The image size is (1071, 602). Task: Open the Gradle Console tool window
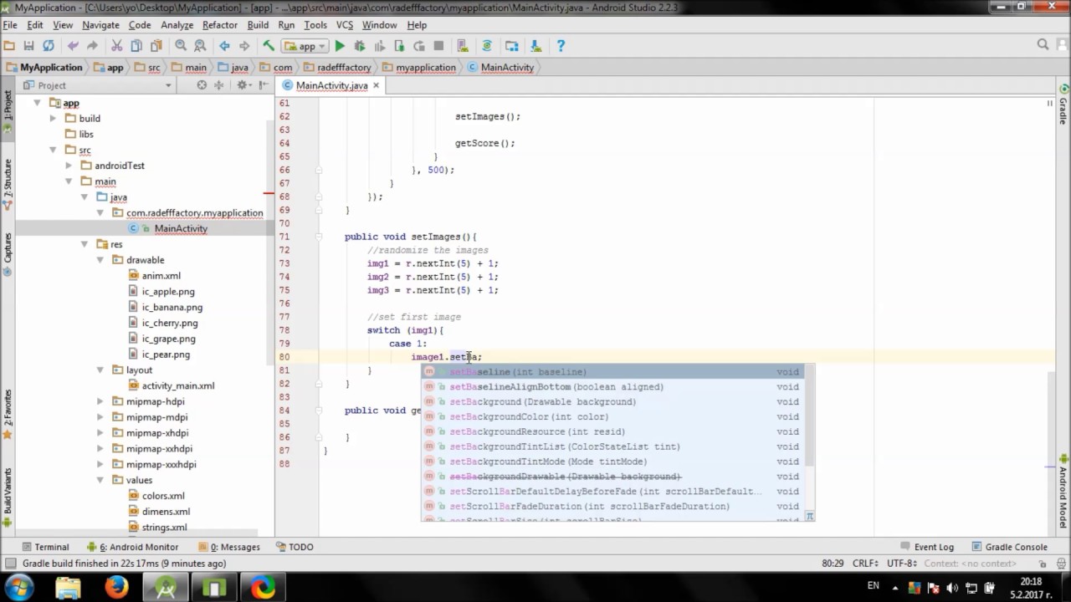pyautogui.click(x=1009, y=547)
